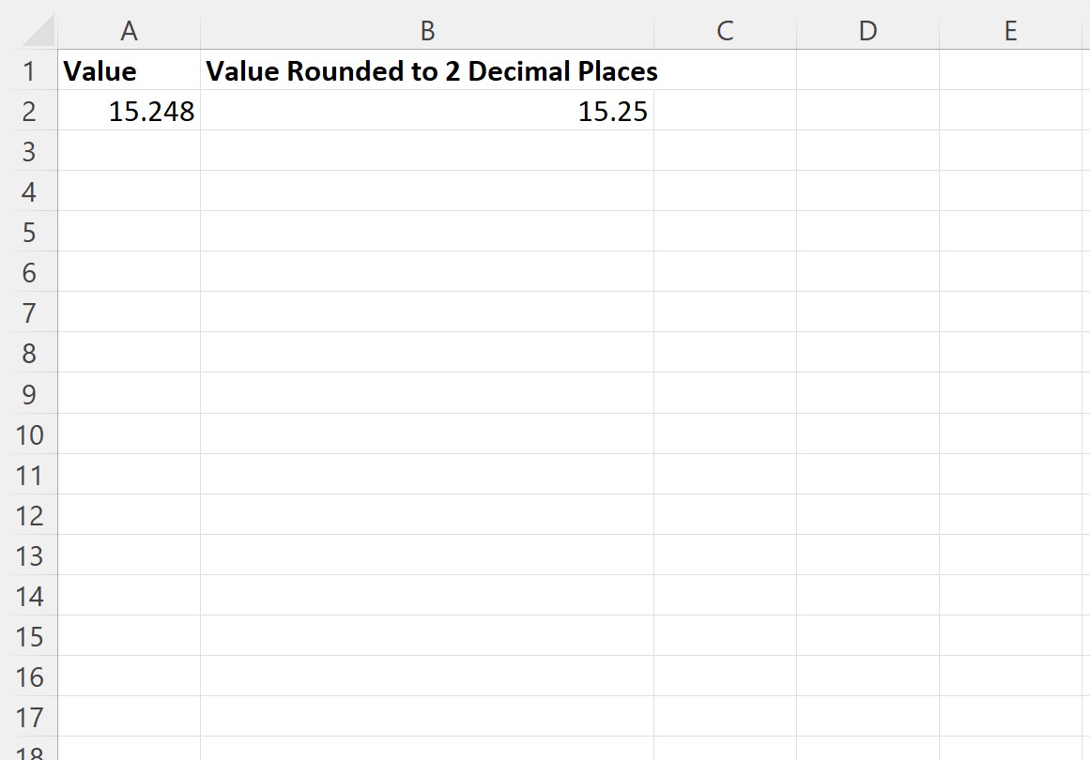The height and width of the screenshot is (760, 1090).
Task: Click the cell containing the text Value
Action: tap(129, 70)
